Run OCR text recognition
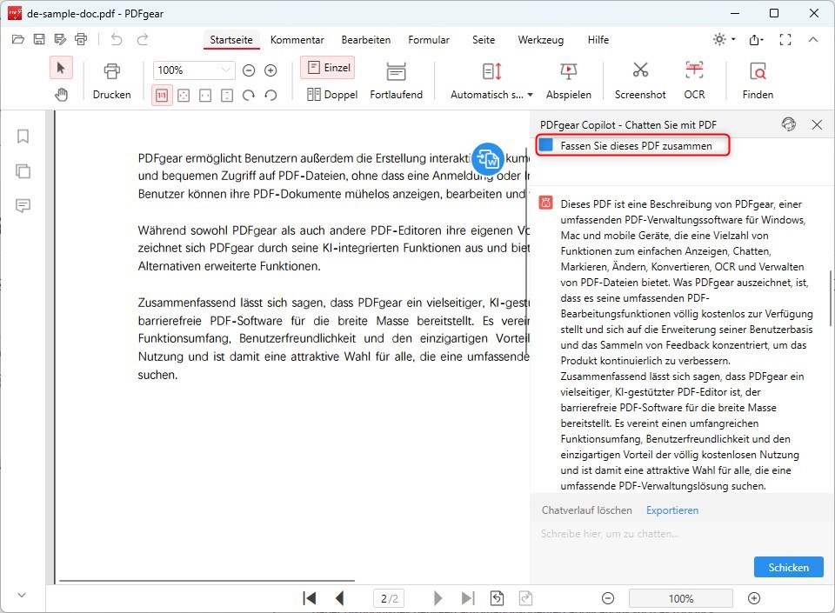 pyautogui.click(x=694, y=81)
